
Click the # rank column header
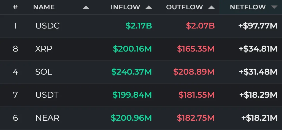click(x=15, y=7)
